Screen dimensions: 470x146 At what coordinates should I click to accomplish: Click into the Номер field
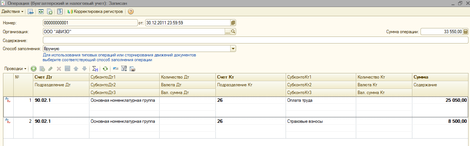(x=90, y=22)
